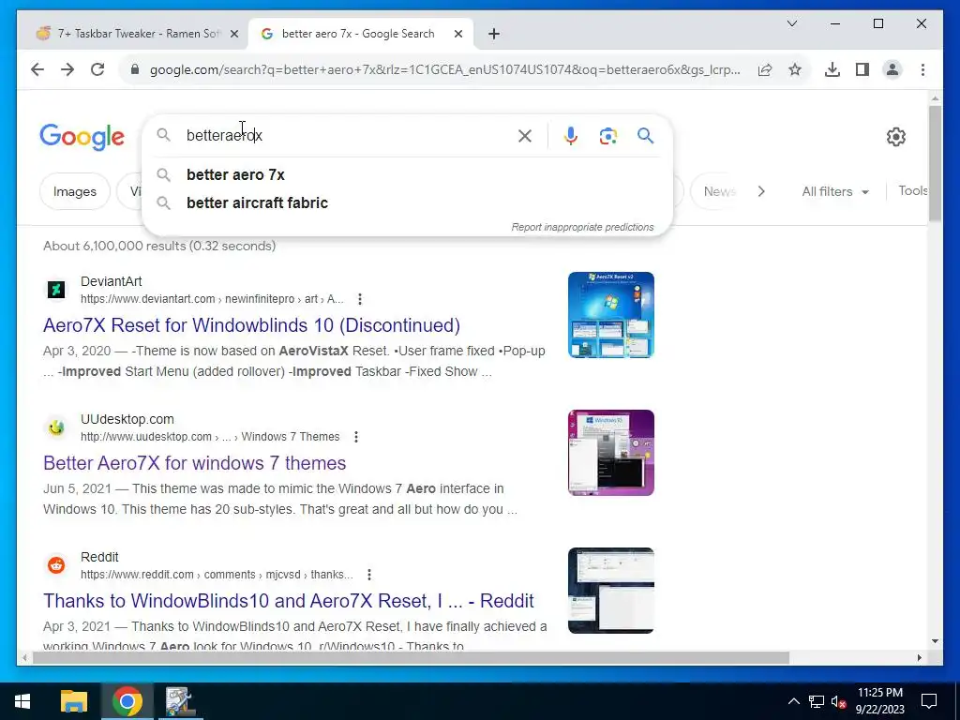Go to Google home via logo
The image size is (960, 720).
click(x=82, y=137)
